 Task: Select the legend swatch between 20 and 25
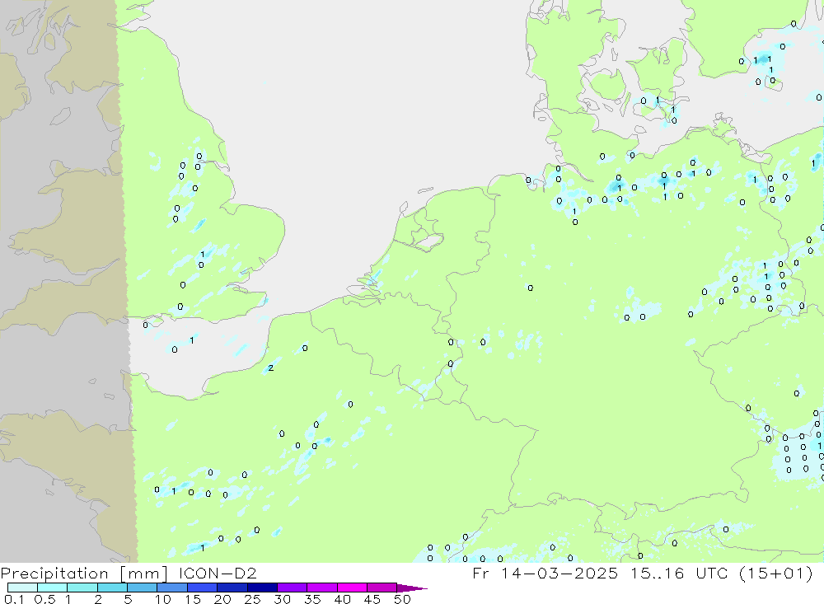tap(232, 588)
